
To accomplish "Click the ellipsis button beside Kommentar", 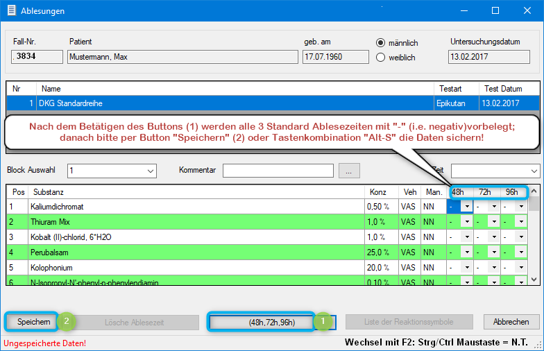I will tap(349, 171).
